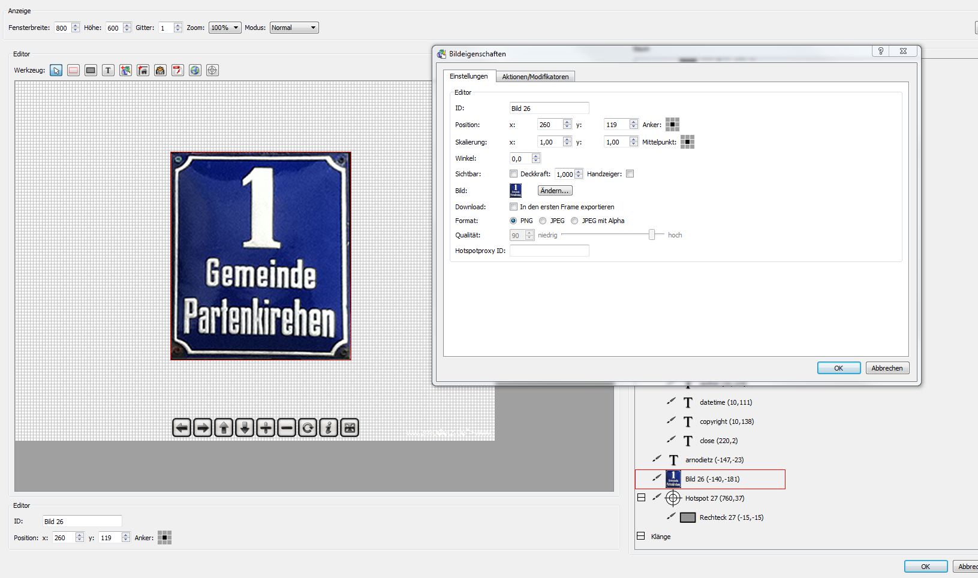Viewport: 978px width, 578px height.
Task: Open the Modus dropdown set to Normal
Action: (294, 28)
